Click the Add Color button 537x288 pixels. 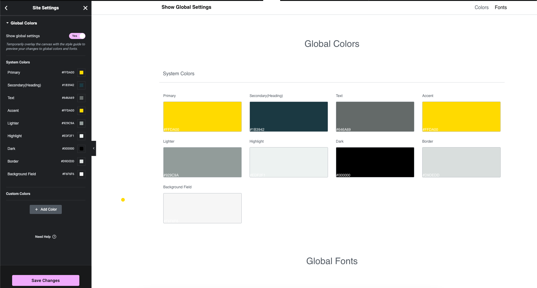[x=46, y=209]
